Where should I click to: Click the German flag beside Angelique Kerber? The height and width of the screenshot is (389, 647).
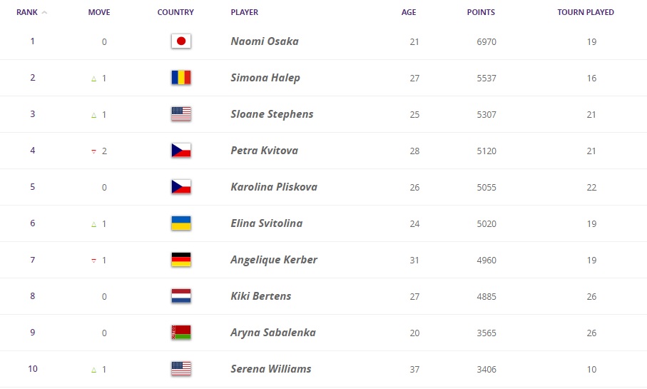click(181, 260)
